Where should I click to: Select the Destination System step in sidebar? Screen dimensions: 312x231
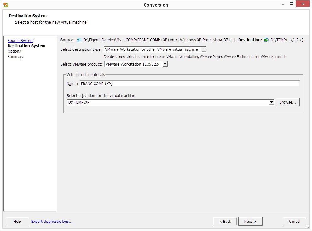26,46
